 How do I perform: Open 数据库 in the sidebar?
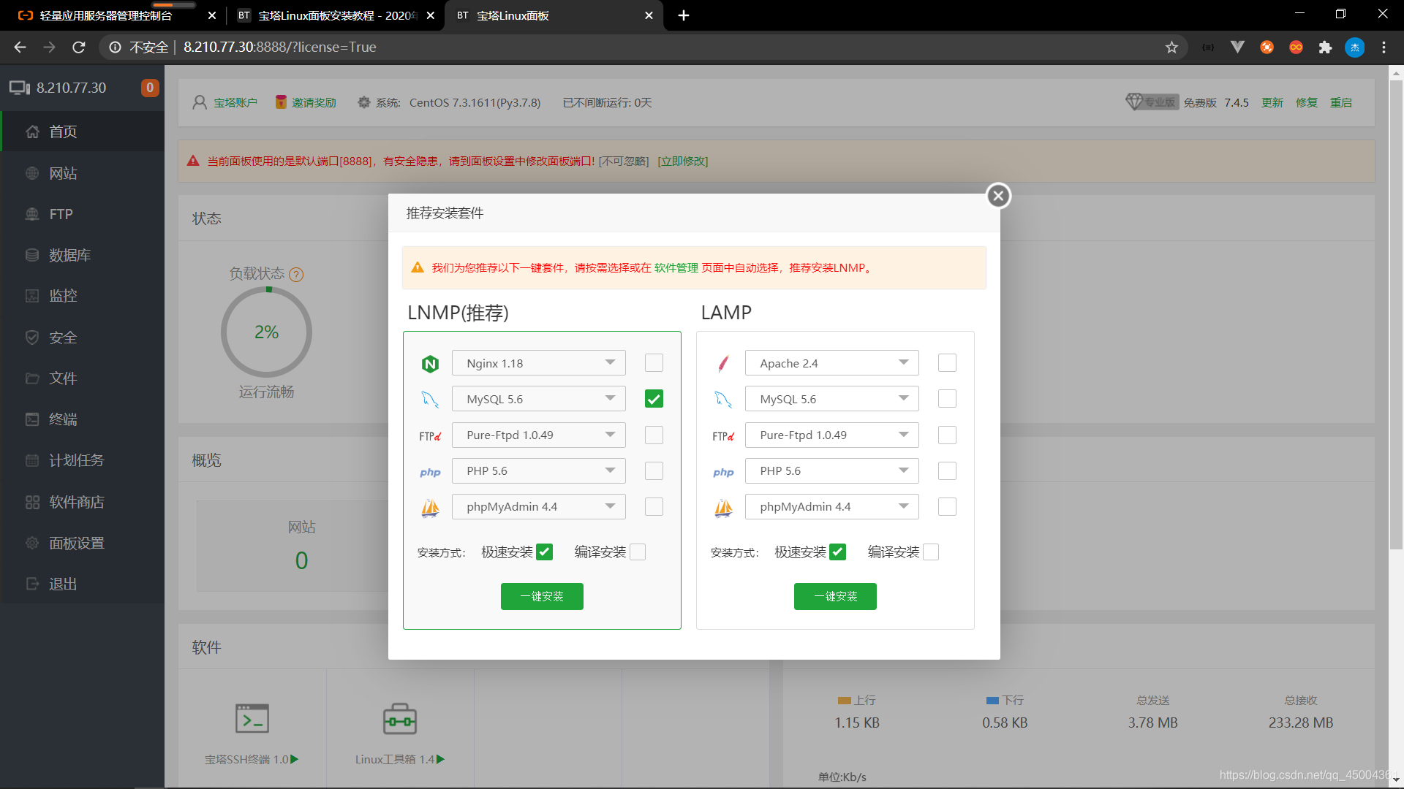click(82, 255)
